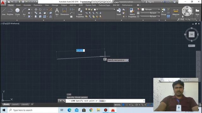The height and width of the screenshot is (113, 202).
Task: Open the lineweight ByLayer dropdown
Action: [150, 13]
